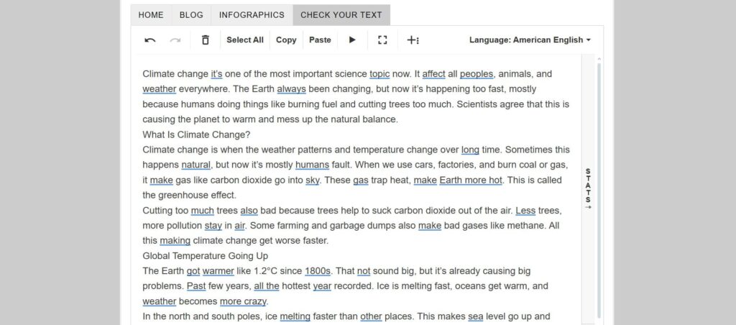The height and width of the screenshot is (325, 736).
Task: Start the play button in toolbar
Action: [352, 40]
